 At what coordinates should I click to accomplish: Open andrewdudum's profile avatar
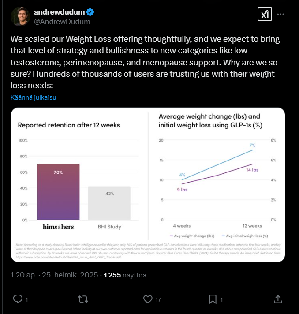click(20, 17)
